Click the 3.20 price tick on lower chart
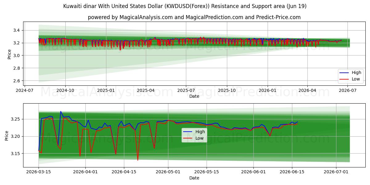370x185 pixels. pyautogui.click(x=15, y=136)
